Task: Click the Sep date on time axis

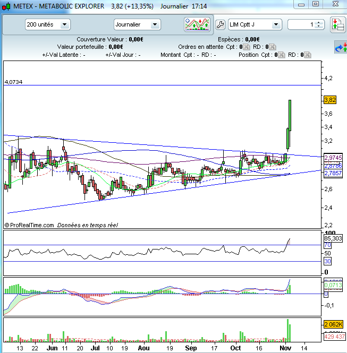Action: [x=191, y=348]
